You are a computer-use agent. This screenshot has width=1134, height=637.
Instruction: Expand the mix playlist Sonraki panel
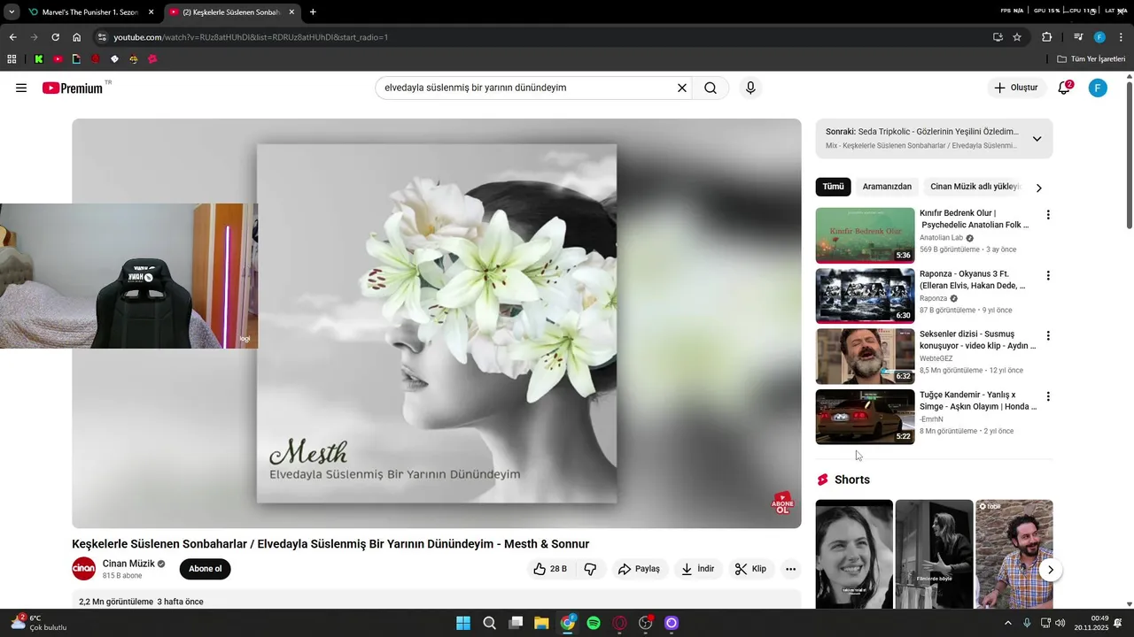click(x=1037, y=139)
